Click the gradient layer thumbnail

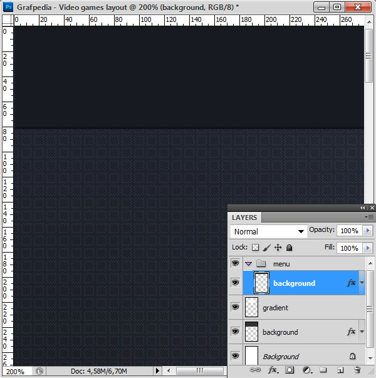click(251, 307)
